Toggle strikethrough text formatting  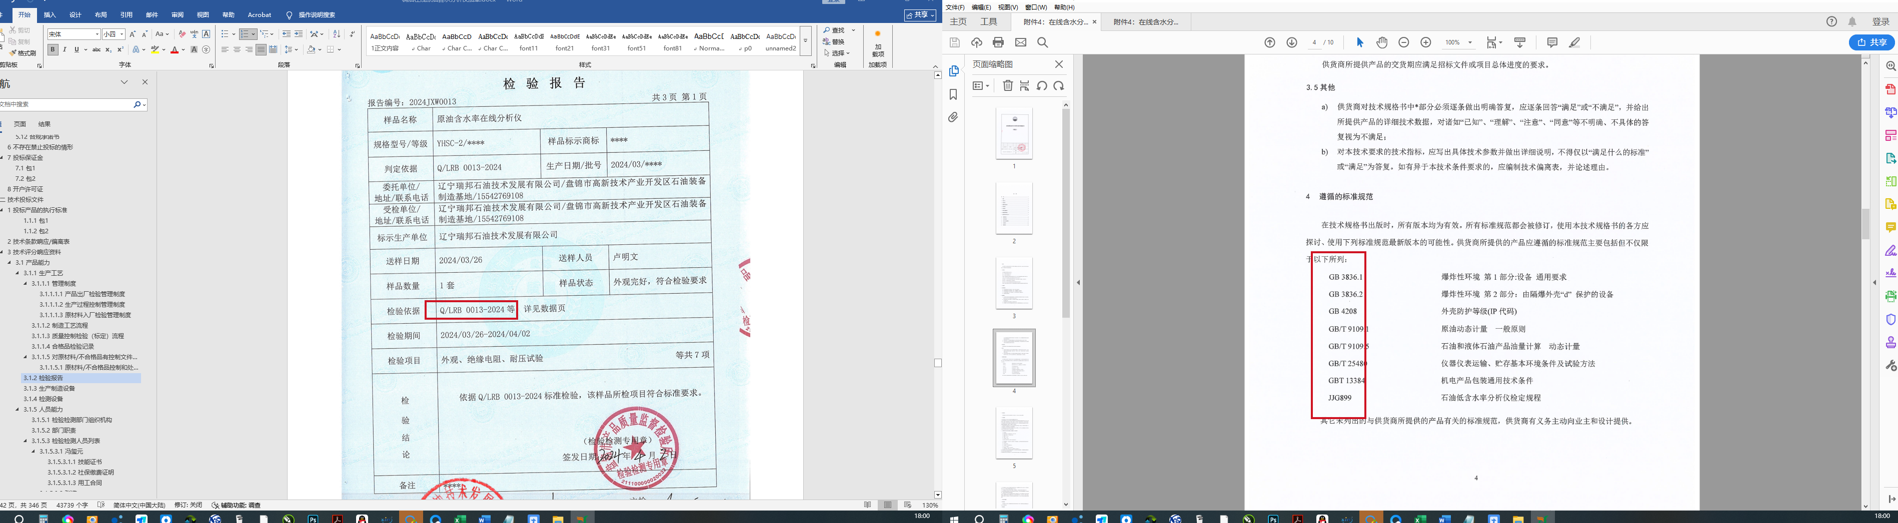[97, 49]
